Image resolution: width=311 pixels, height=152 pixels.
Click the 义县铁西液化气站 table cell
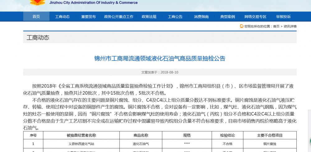pos(81,144)
